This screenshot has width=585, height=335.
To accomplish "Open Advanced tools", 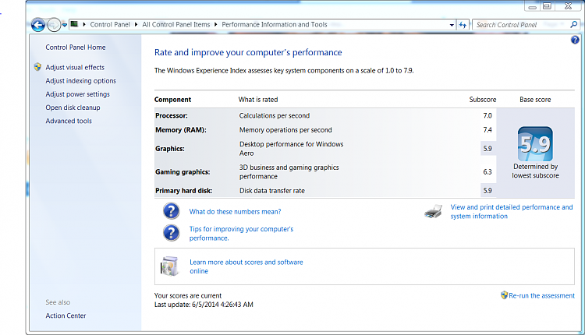I will (69, 121).
